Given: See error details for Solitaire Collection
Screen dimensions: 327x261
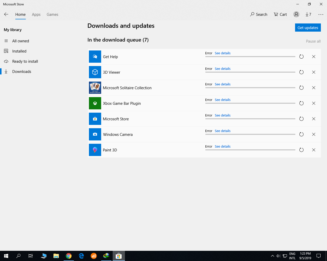Looking at the screenshot, I should 223,84.
